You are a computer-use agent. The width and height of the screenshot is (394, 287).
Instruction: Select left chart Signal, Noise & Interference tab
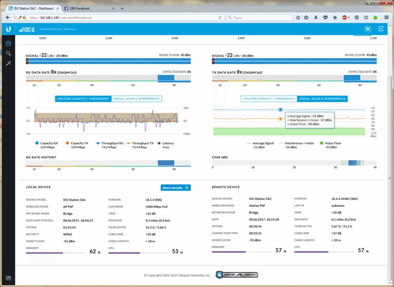click(x=136, y=99)
